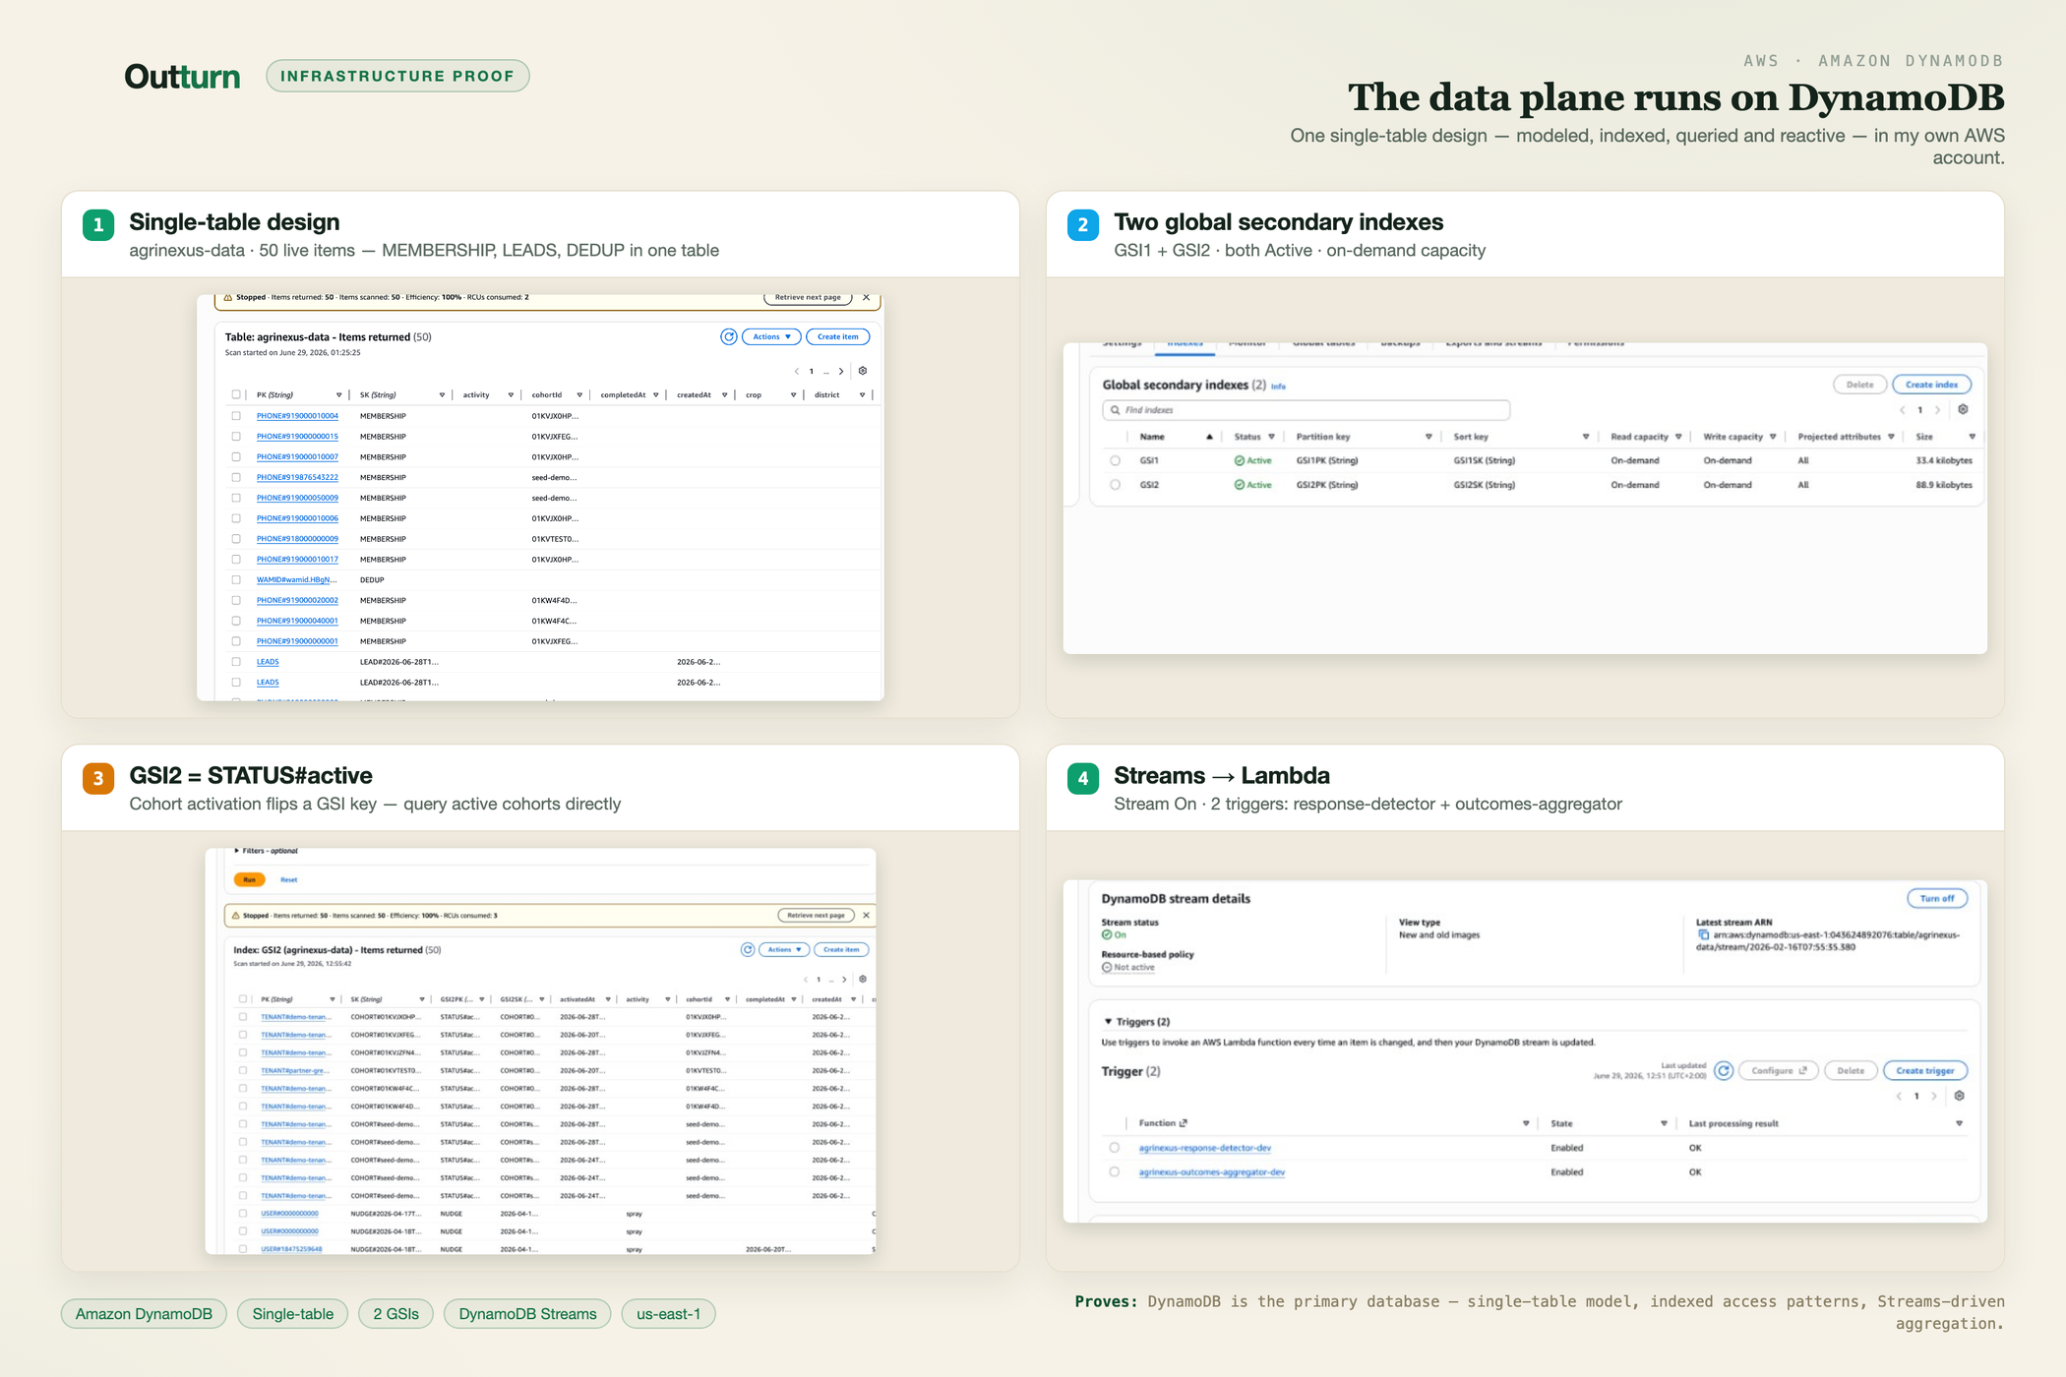2066x1377 pixels.
Task: Click Turn off for the DynamoDB stream
Action: point(1937,898)
